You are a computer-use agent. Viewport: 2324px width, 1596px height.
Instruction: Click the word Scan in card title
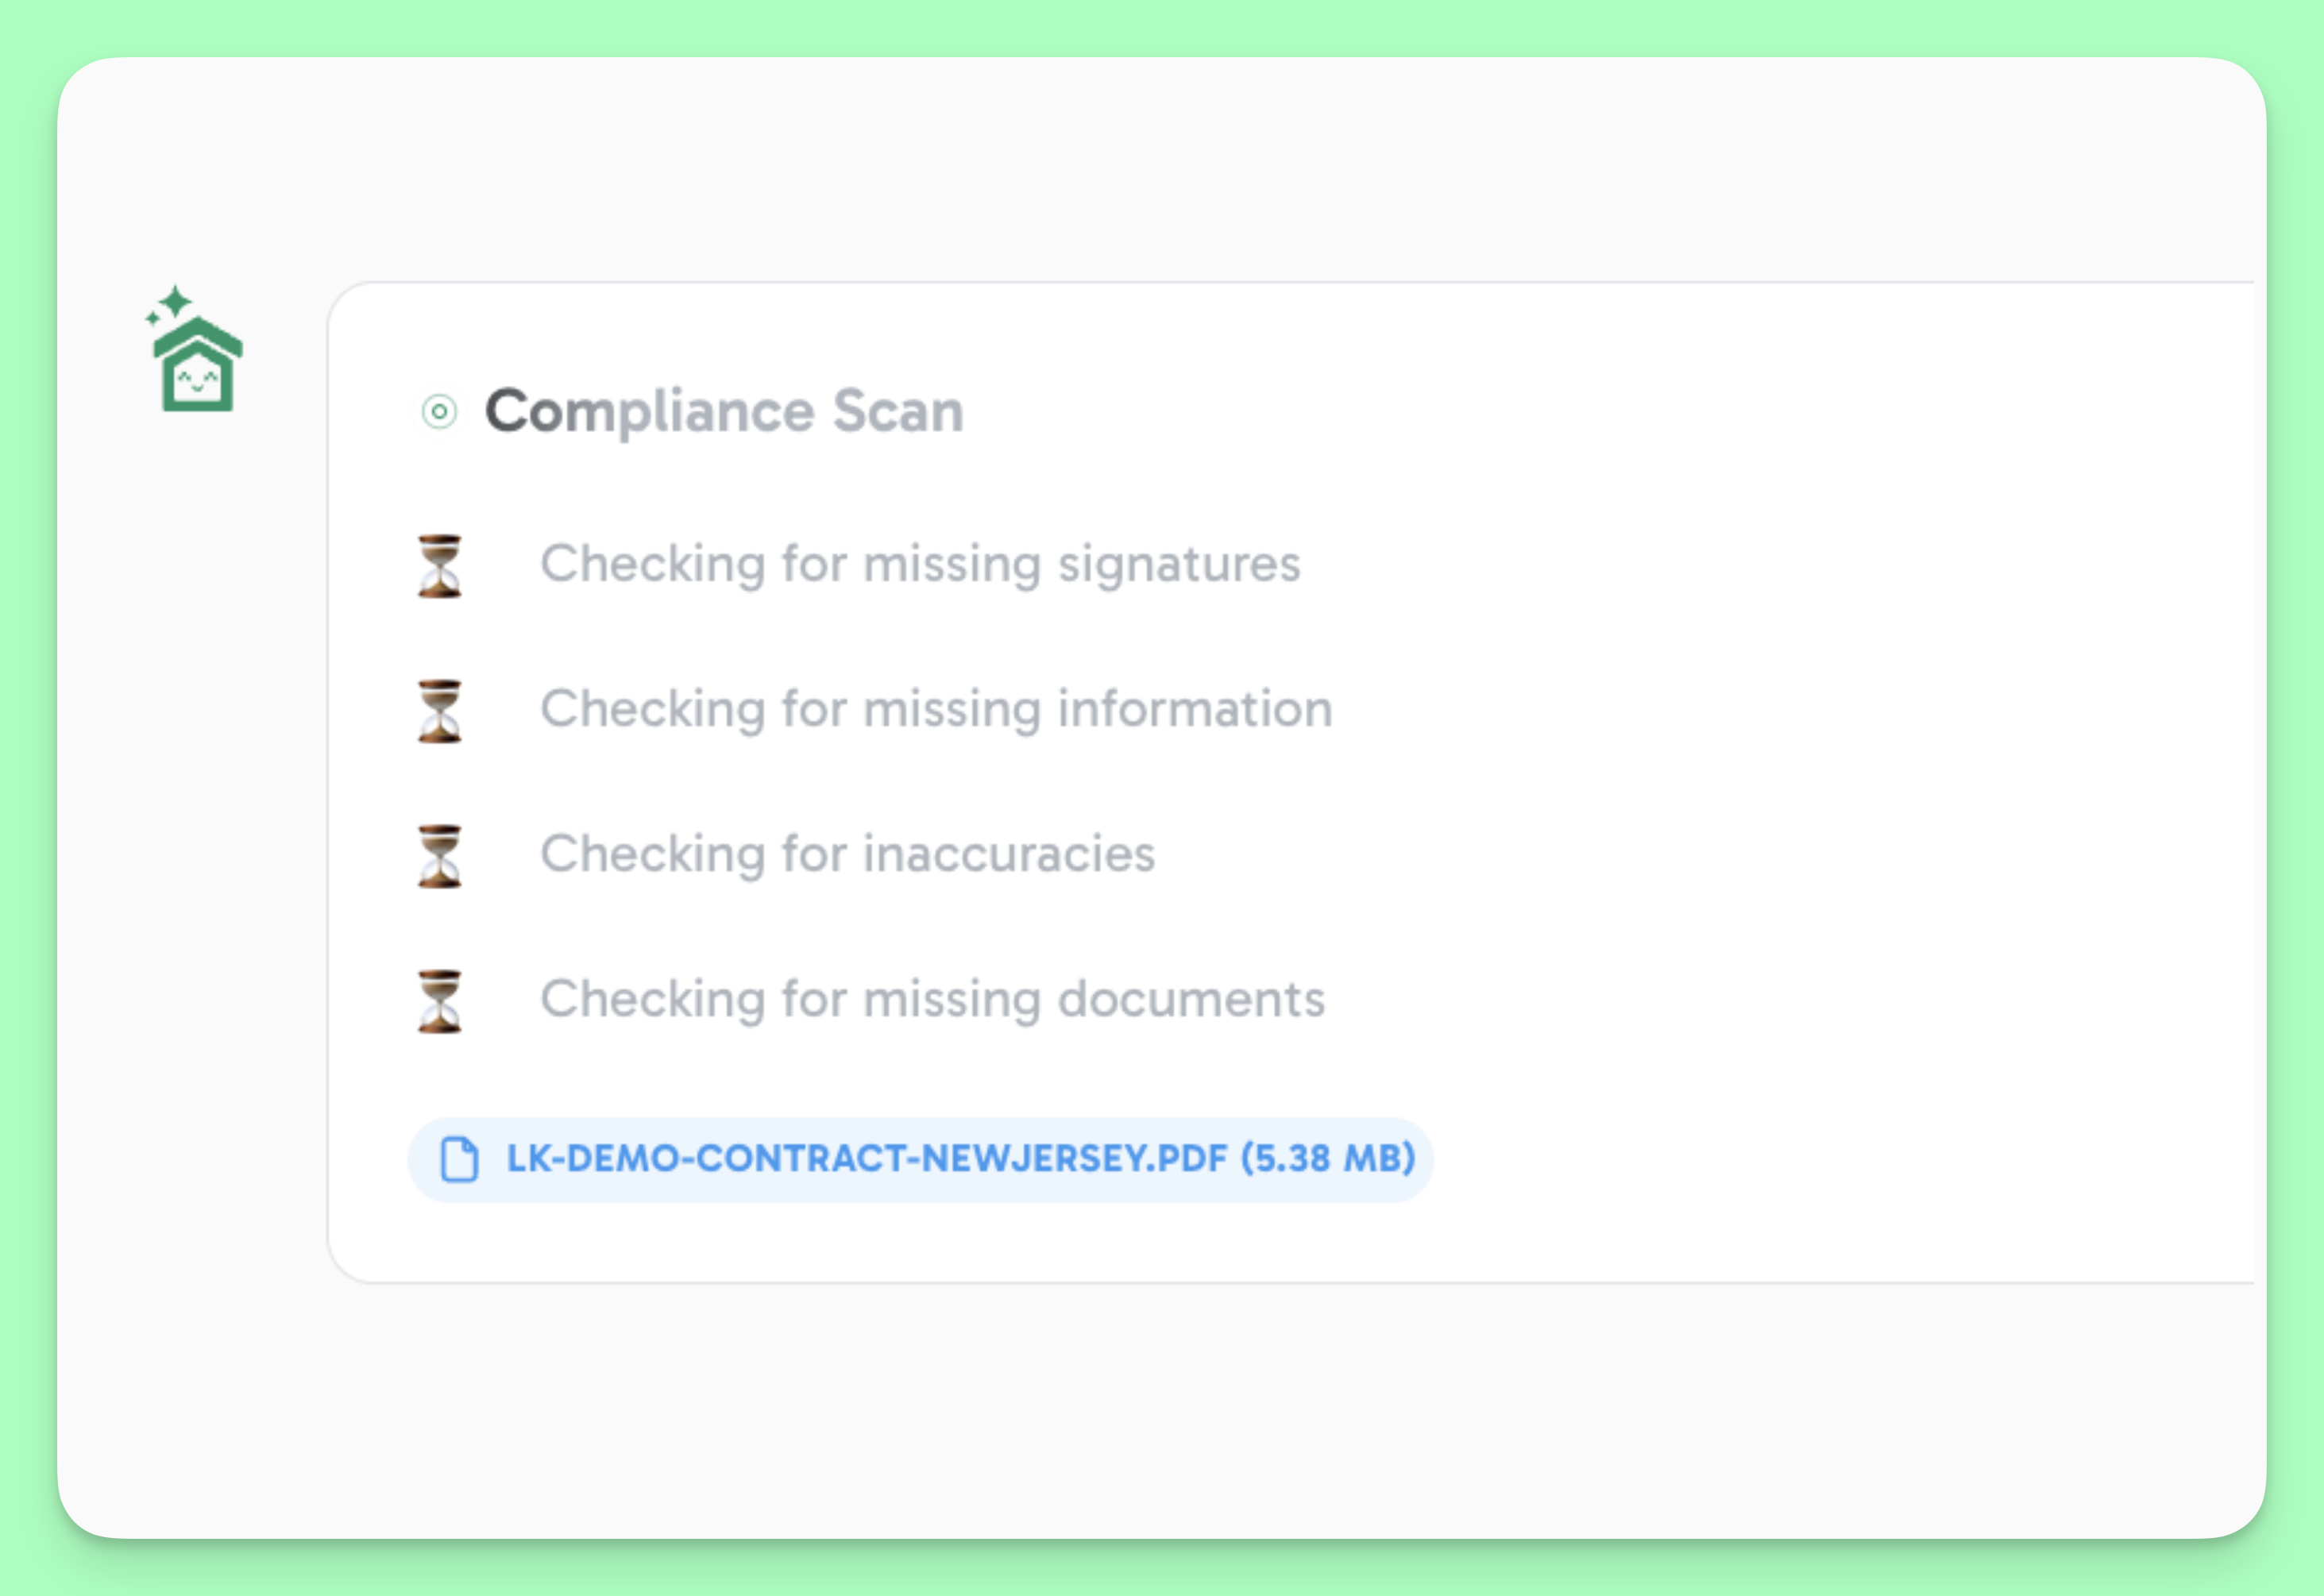pyautogui.click(x=898, y=411)
